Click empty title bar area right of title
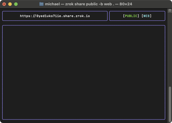 click(x=151, y=4)
